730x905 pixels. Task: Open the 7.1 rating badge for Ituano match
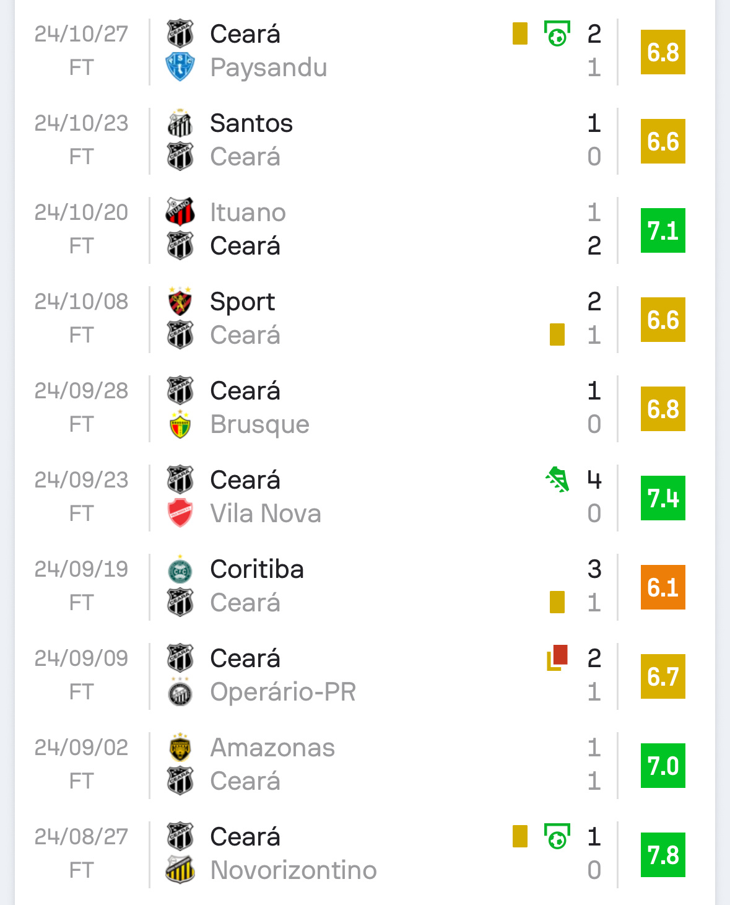click(663, 230)
